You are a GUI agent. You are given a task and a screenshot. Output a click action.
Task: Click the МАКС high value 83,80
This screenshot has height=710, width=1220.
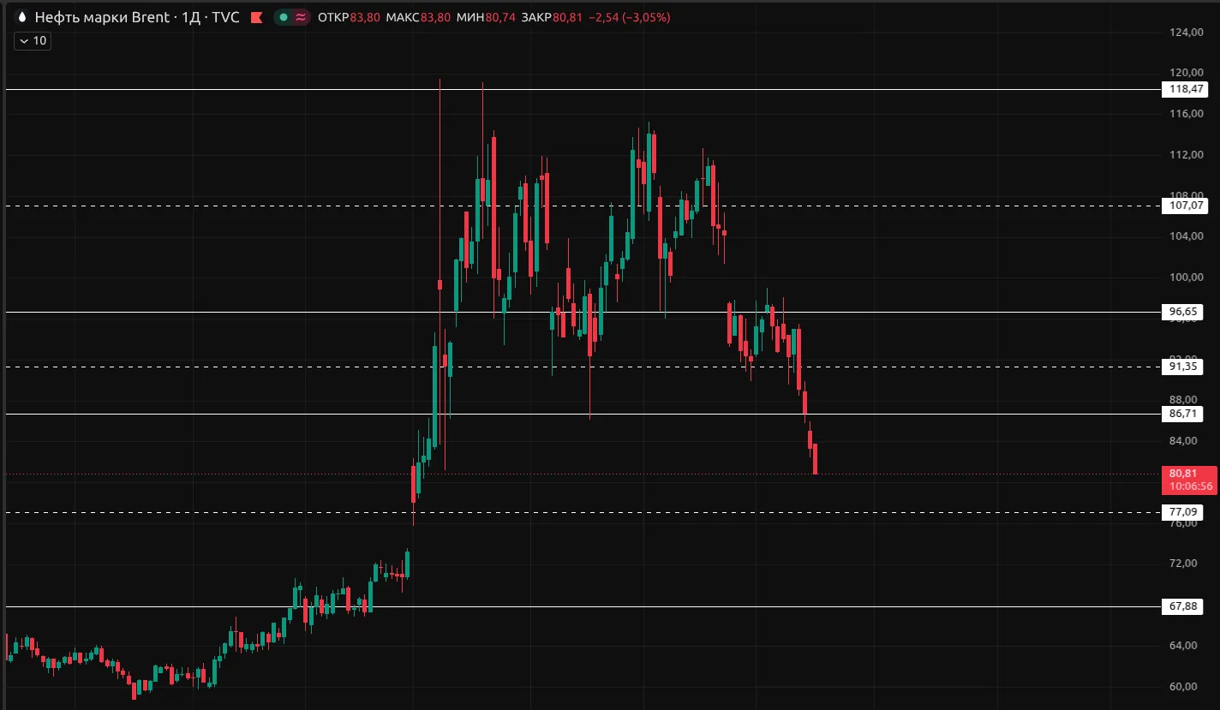(436, 17)
